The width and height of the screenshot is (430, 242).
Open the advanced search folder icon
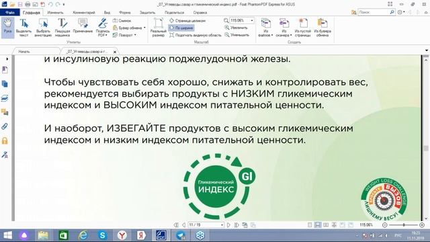(354, 12)
